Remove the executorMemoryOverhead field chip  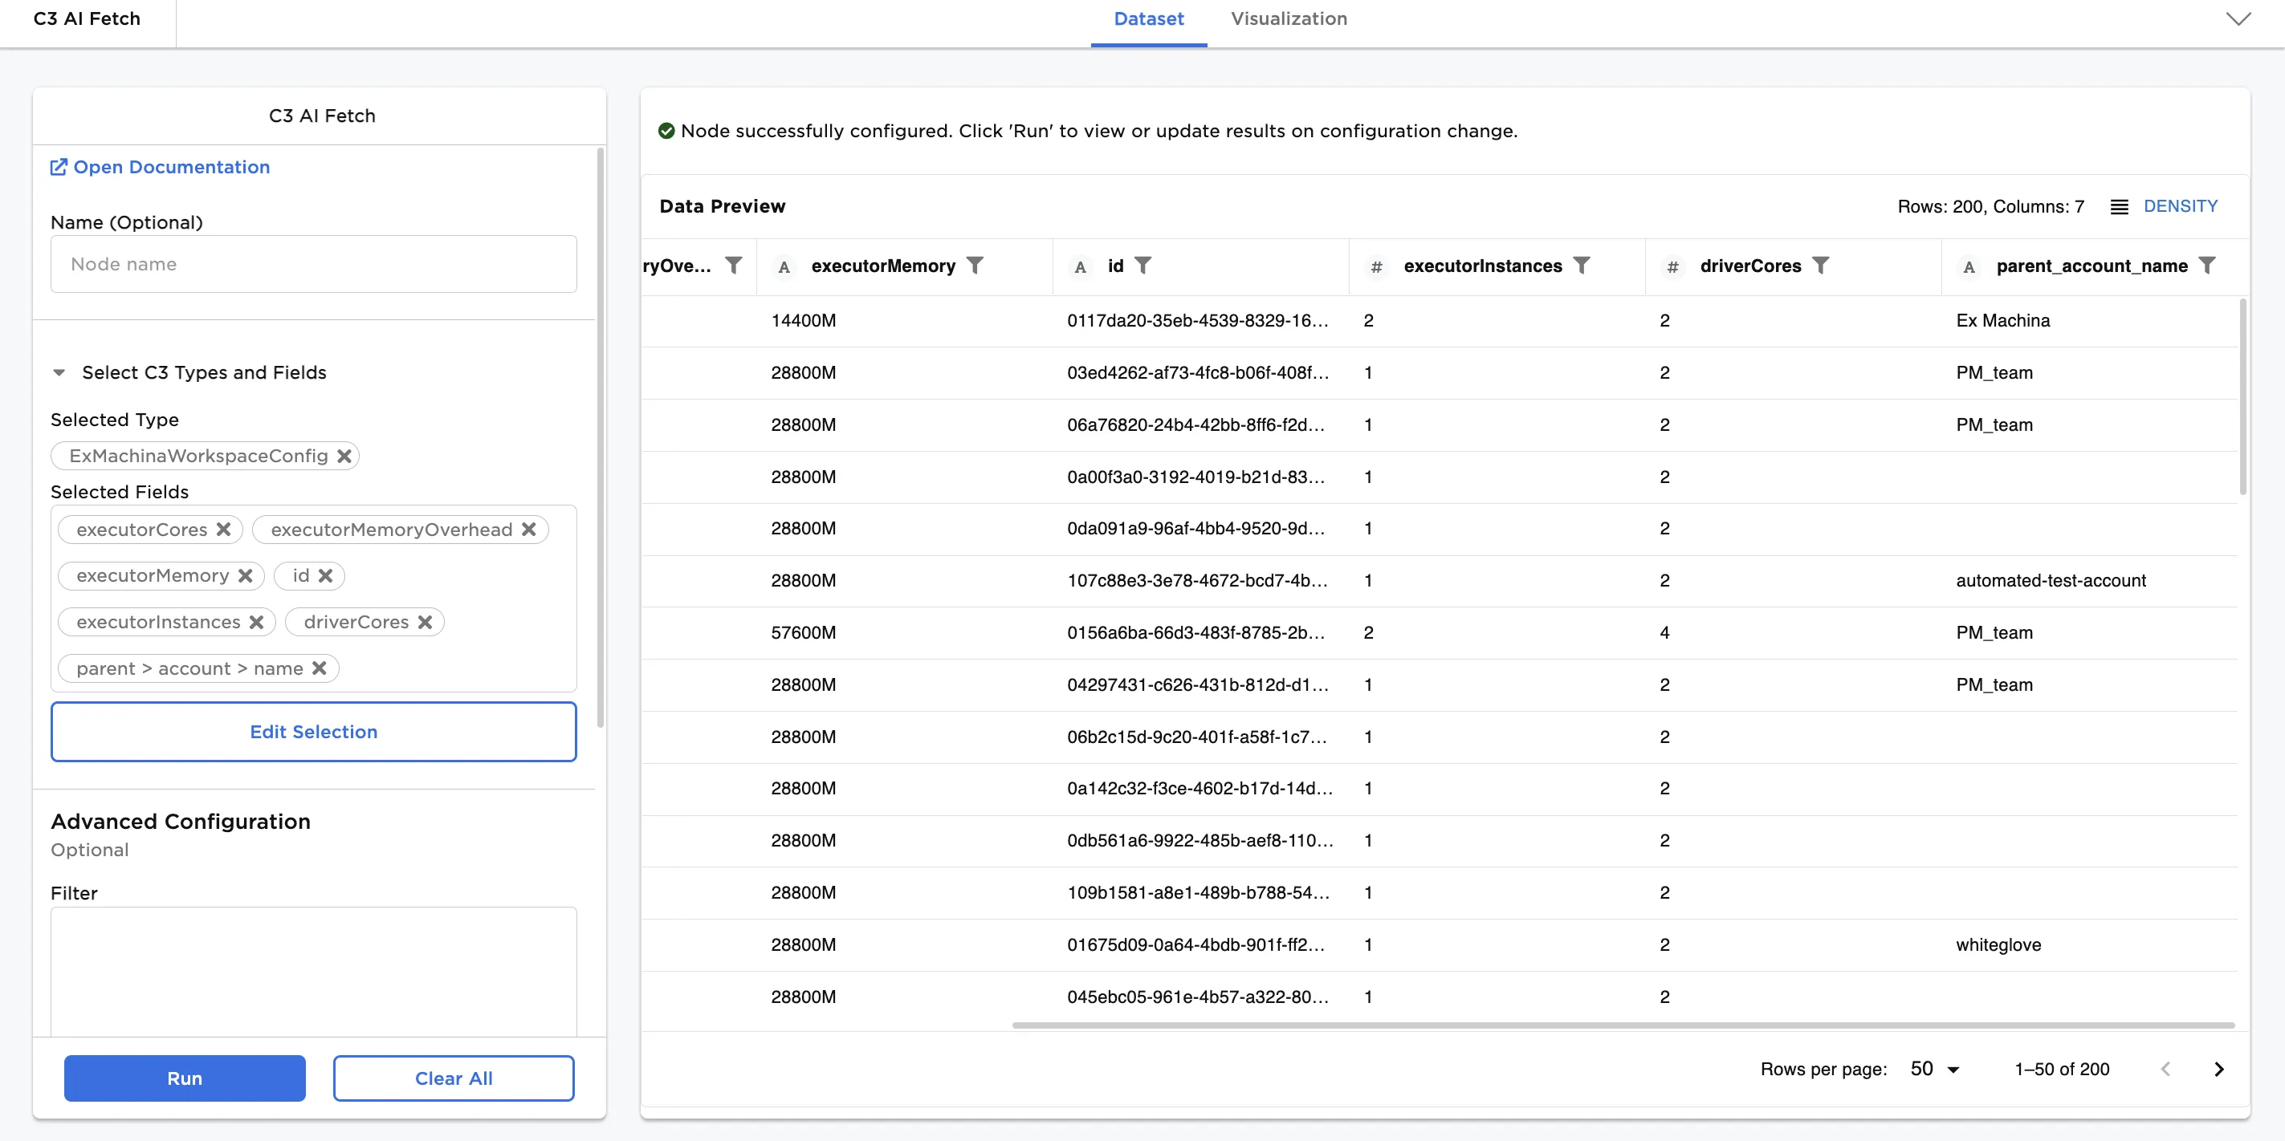[528, 530]
